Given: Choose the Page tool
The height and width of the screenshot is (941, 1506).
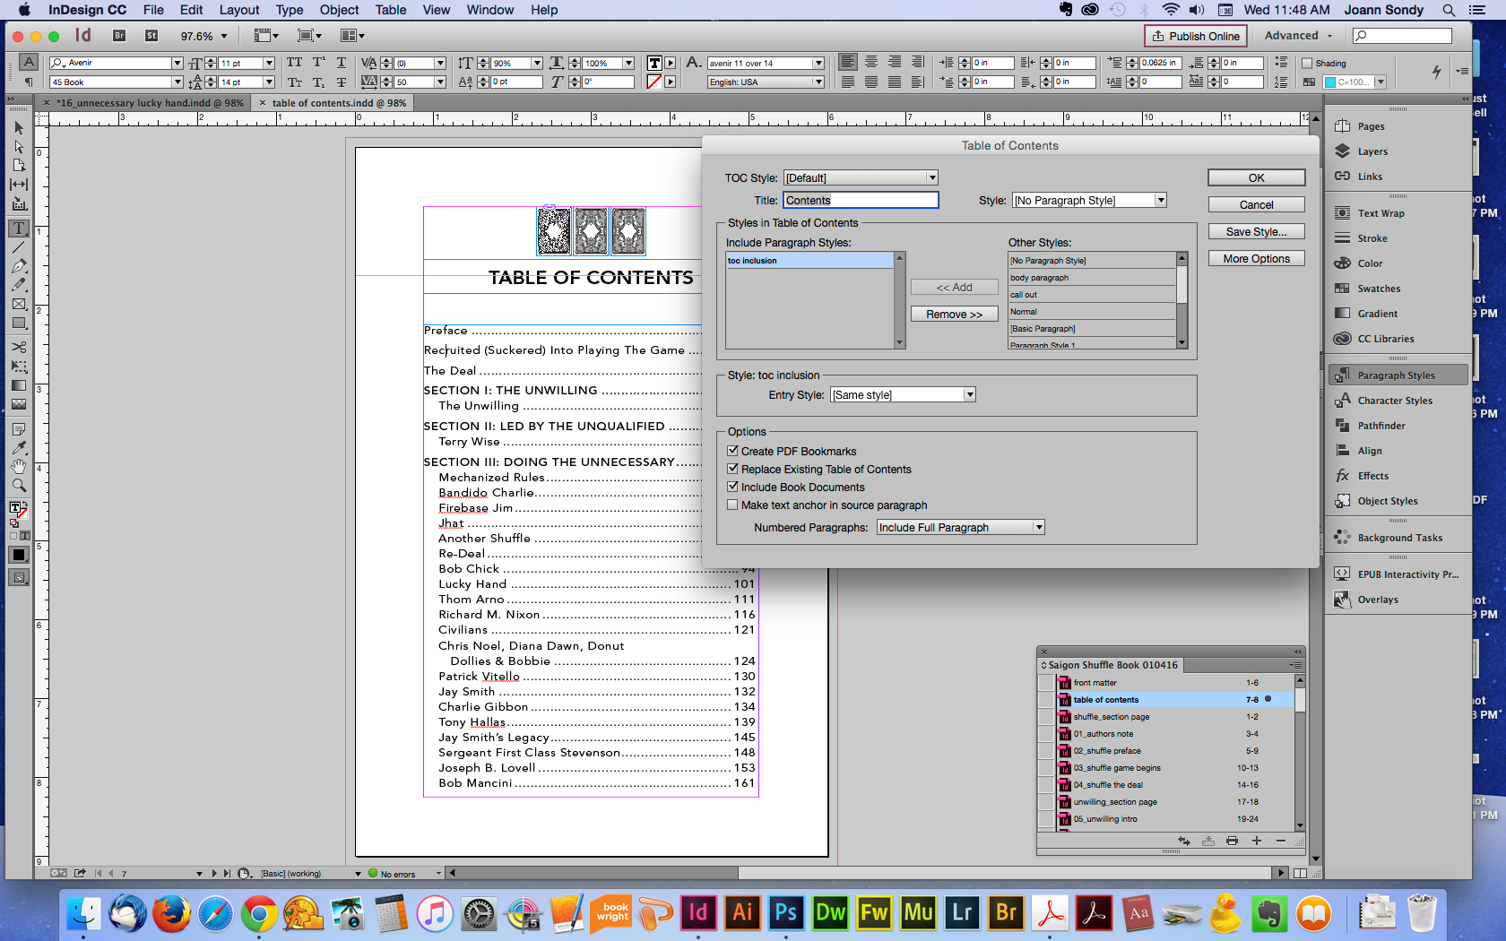Looking at the screenshot, I should [19, 165].
